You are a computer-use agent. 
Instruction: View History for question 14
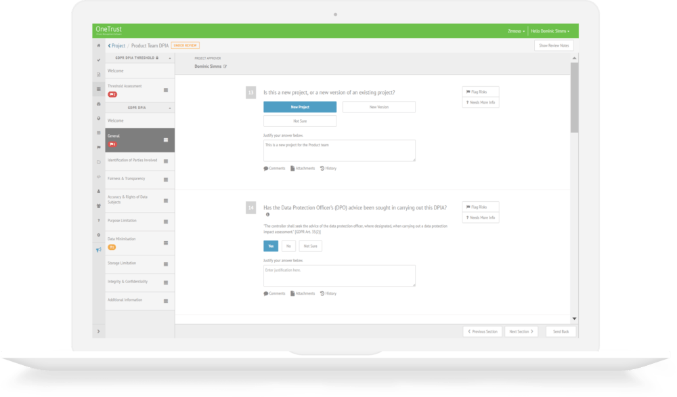[328, 294]
